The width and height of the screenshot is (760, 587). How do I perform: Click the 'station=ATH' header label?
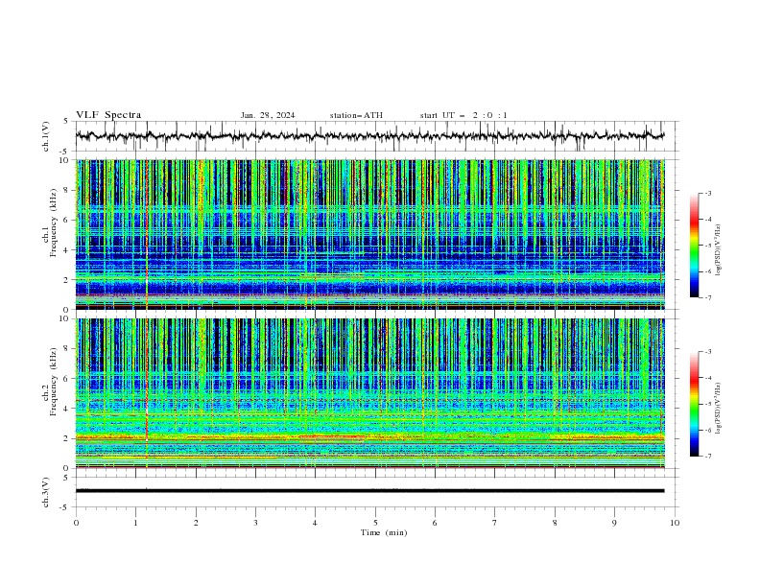click(356, 115)
